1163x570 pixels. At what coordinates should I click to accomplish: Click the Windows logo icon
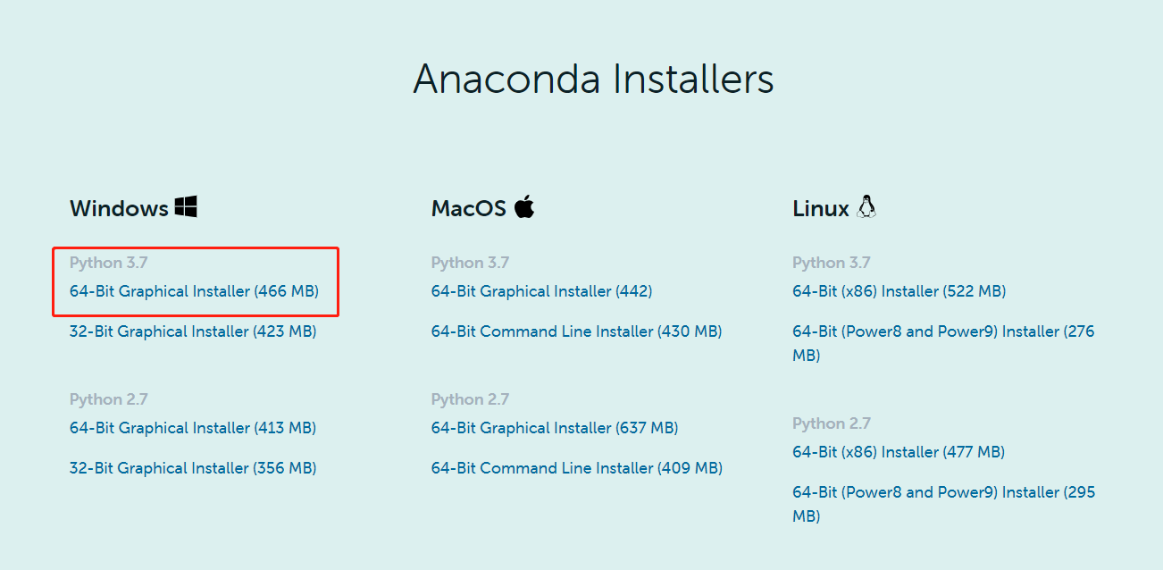(187, 206)
